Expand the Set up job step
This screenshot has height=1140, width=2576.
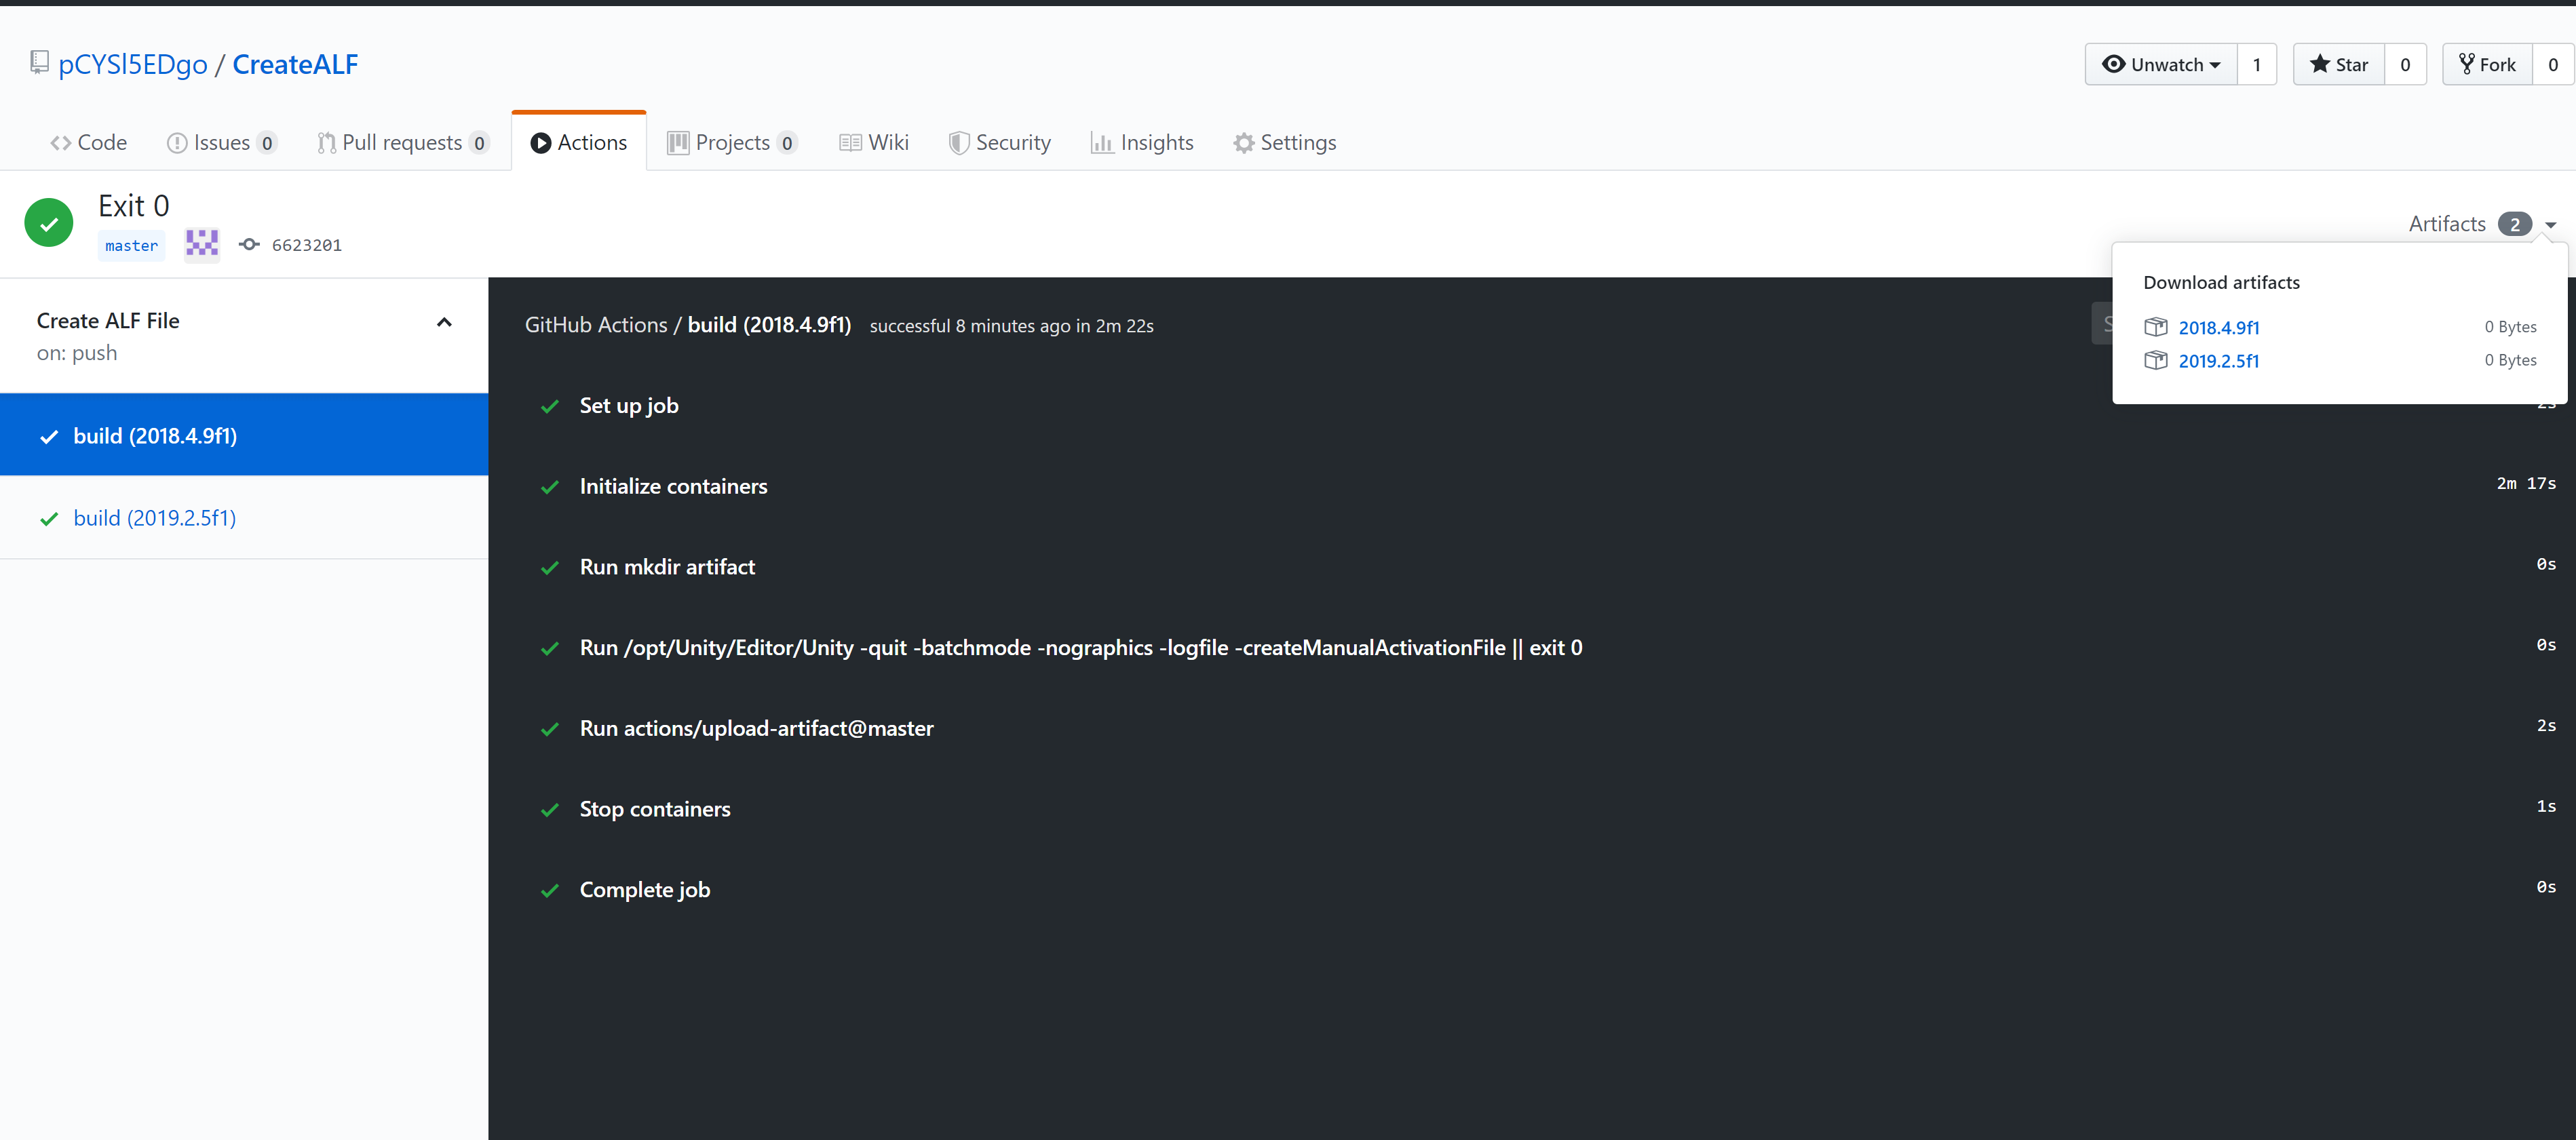[629, 406]
